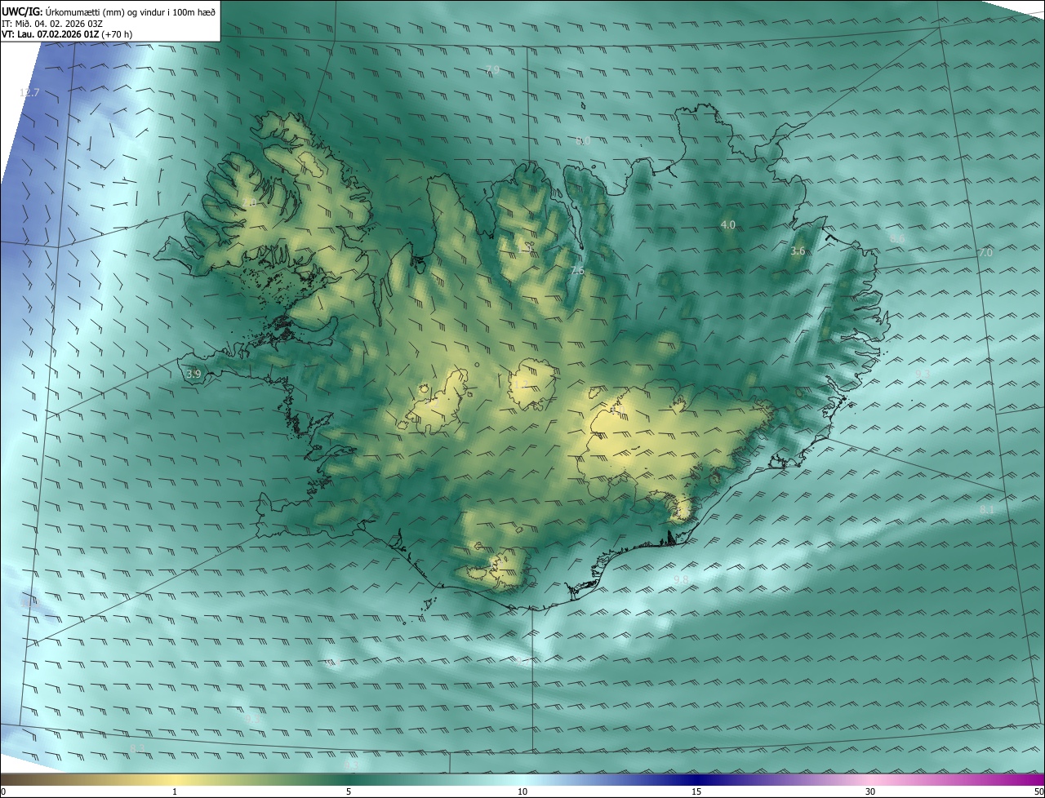Click the 1 tick on the color scale

coord(175,791)
